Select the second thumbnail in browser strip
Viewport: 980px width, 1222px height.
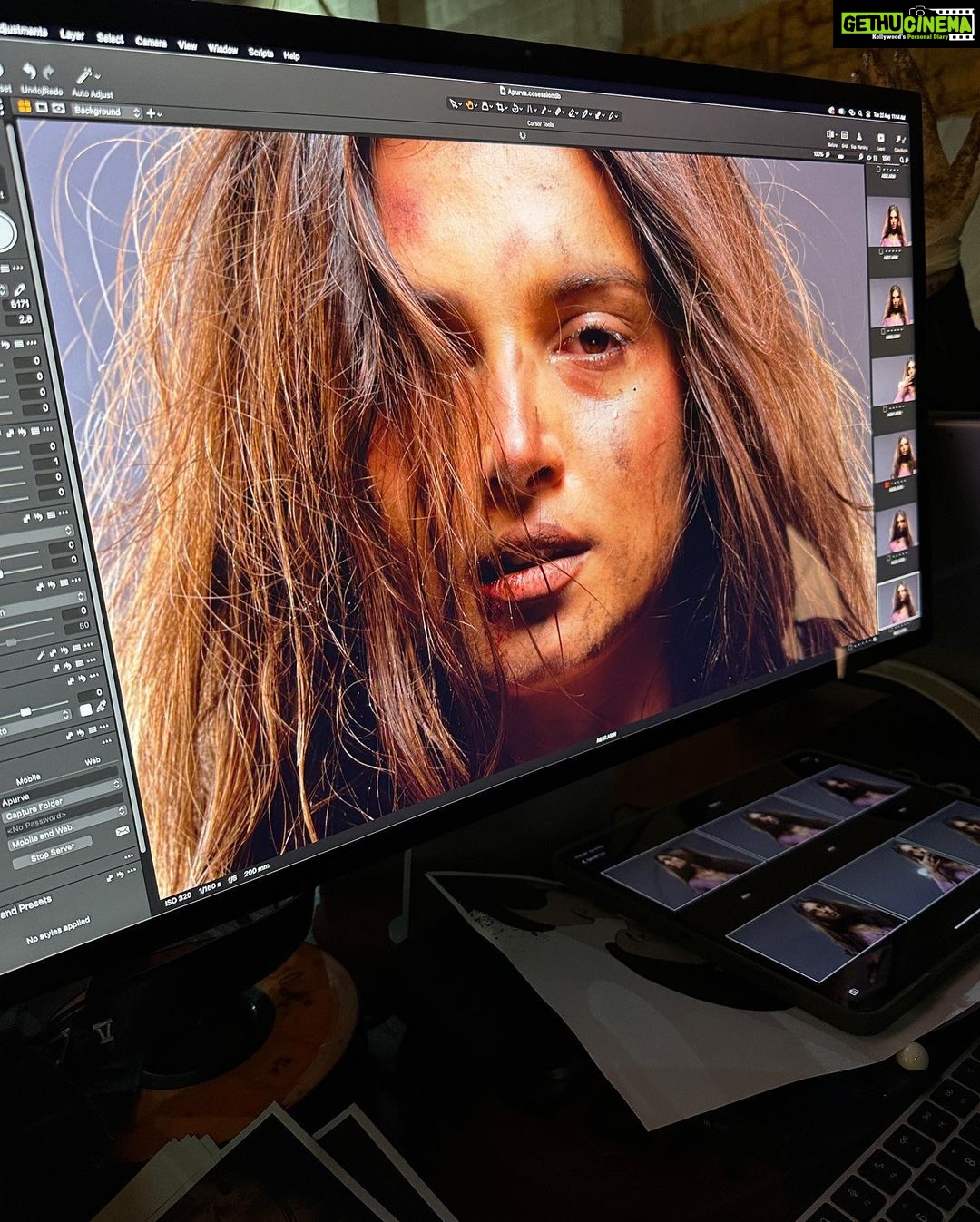(891, 301)
